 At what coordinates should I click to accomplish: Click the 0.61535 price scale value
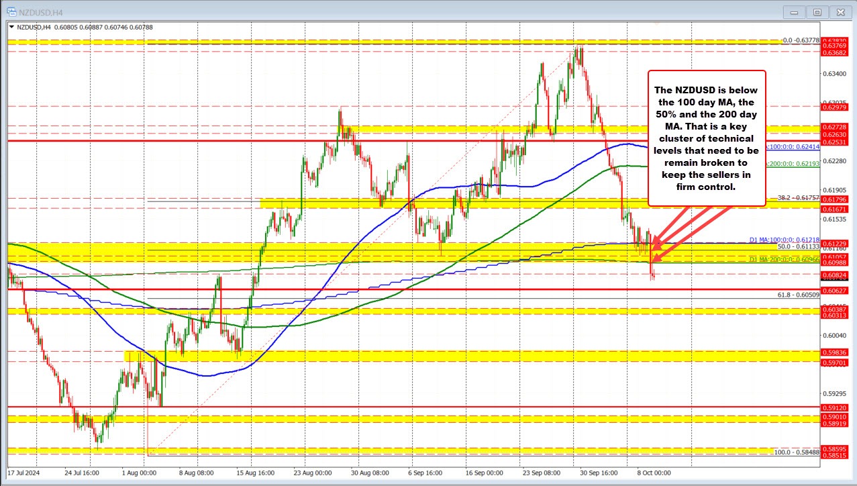834,219
